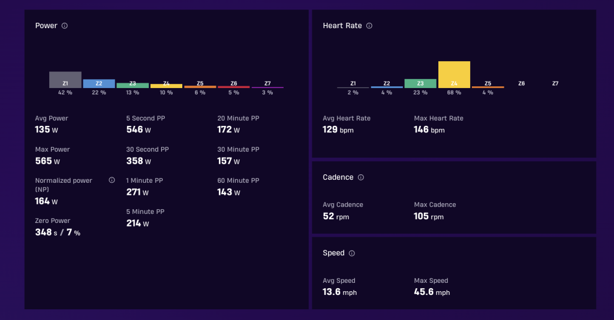Image resolution: width=614 pixels, height=320 pixels.
Task: Click the Cadence panel title
Action: (x=338, y=177)
